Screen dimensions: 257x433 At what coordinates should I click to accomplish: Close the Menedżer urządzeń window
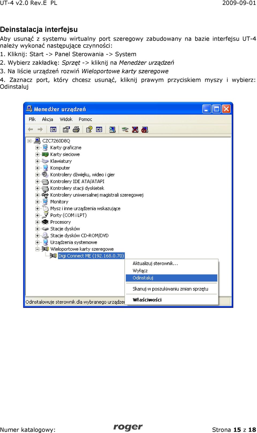(226, 109)
